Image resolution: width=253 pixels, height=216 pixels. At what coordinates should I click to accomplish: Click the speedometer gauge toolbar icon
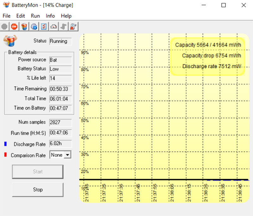53,27
